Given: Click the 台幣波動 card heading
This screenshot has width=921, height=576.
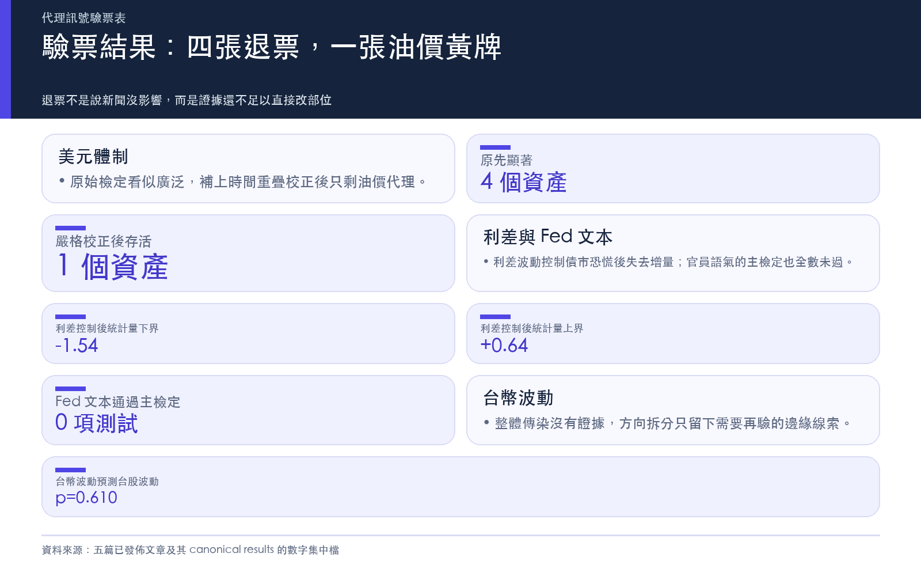Looking at the screenshot, I should [518, 398].
